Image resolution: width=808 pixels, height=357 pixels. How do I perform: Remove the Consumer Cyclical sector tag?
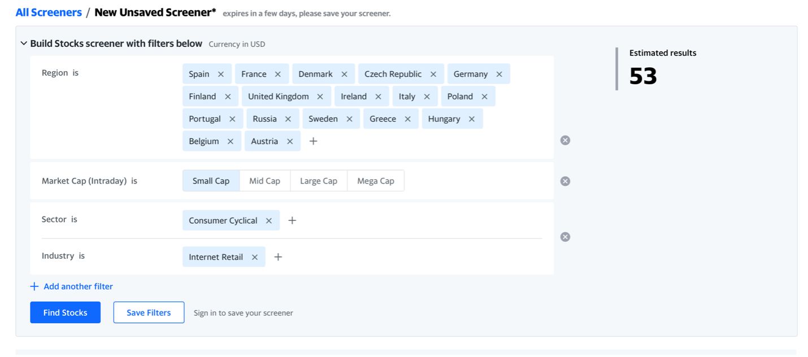269,221
